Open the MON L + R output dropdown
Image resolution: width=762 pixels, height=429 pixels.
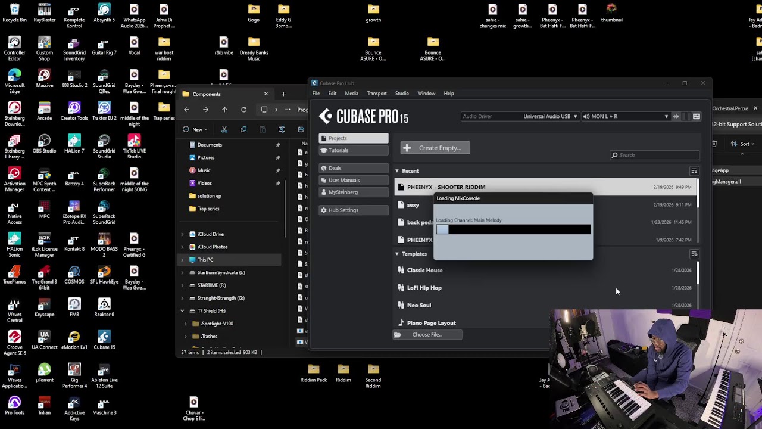click(x=626, y=116)
